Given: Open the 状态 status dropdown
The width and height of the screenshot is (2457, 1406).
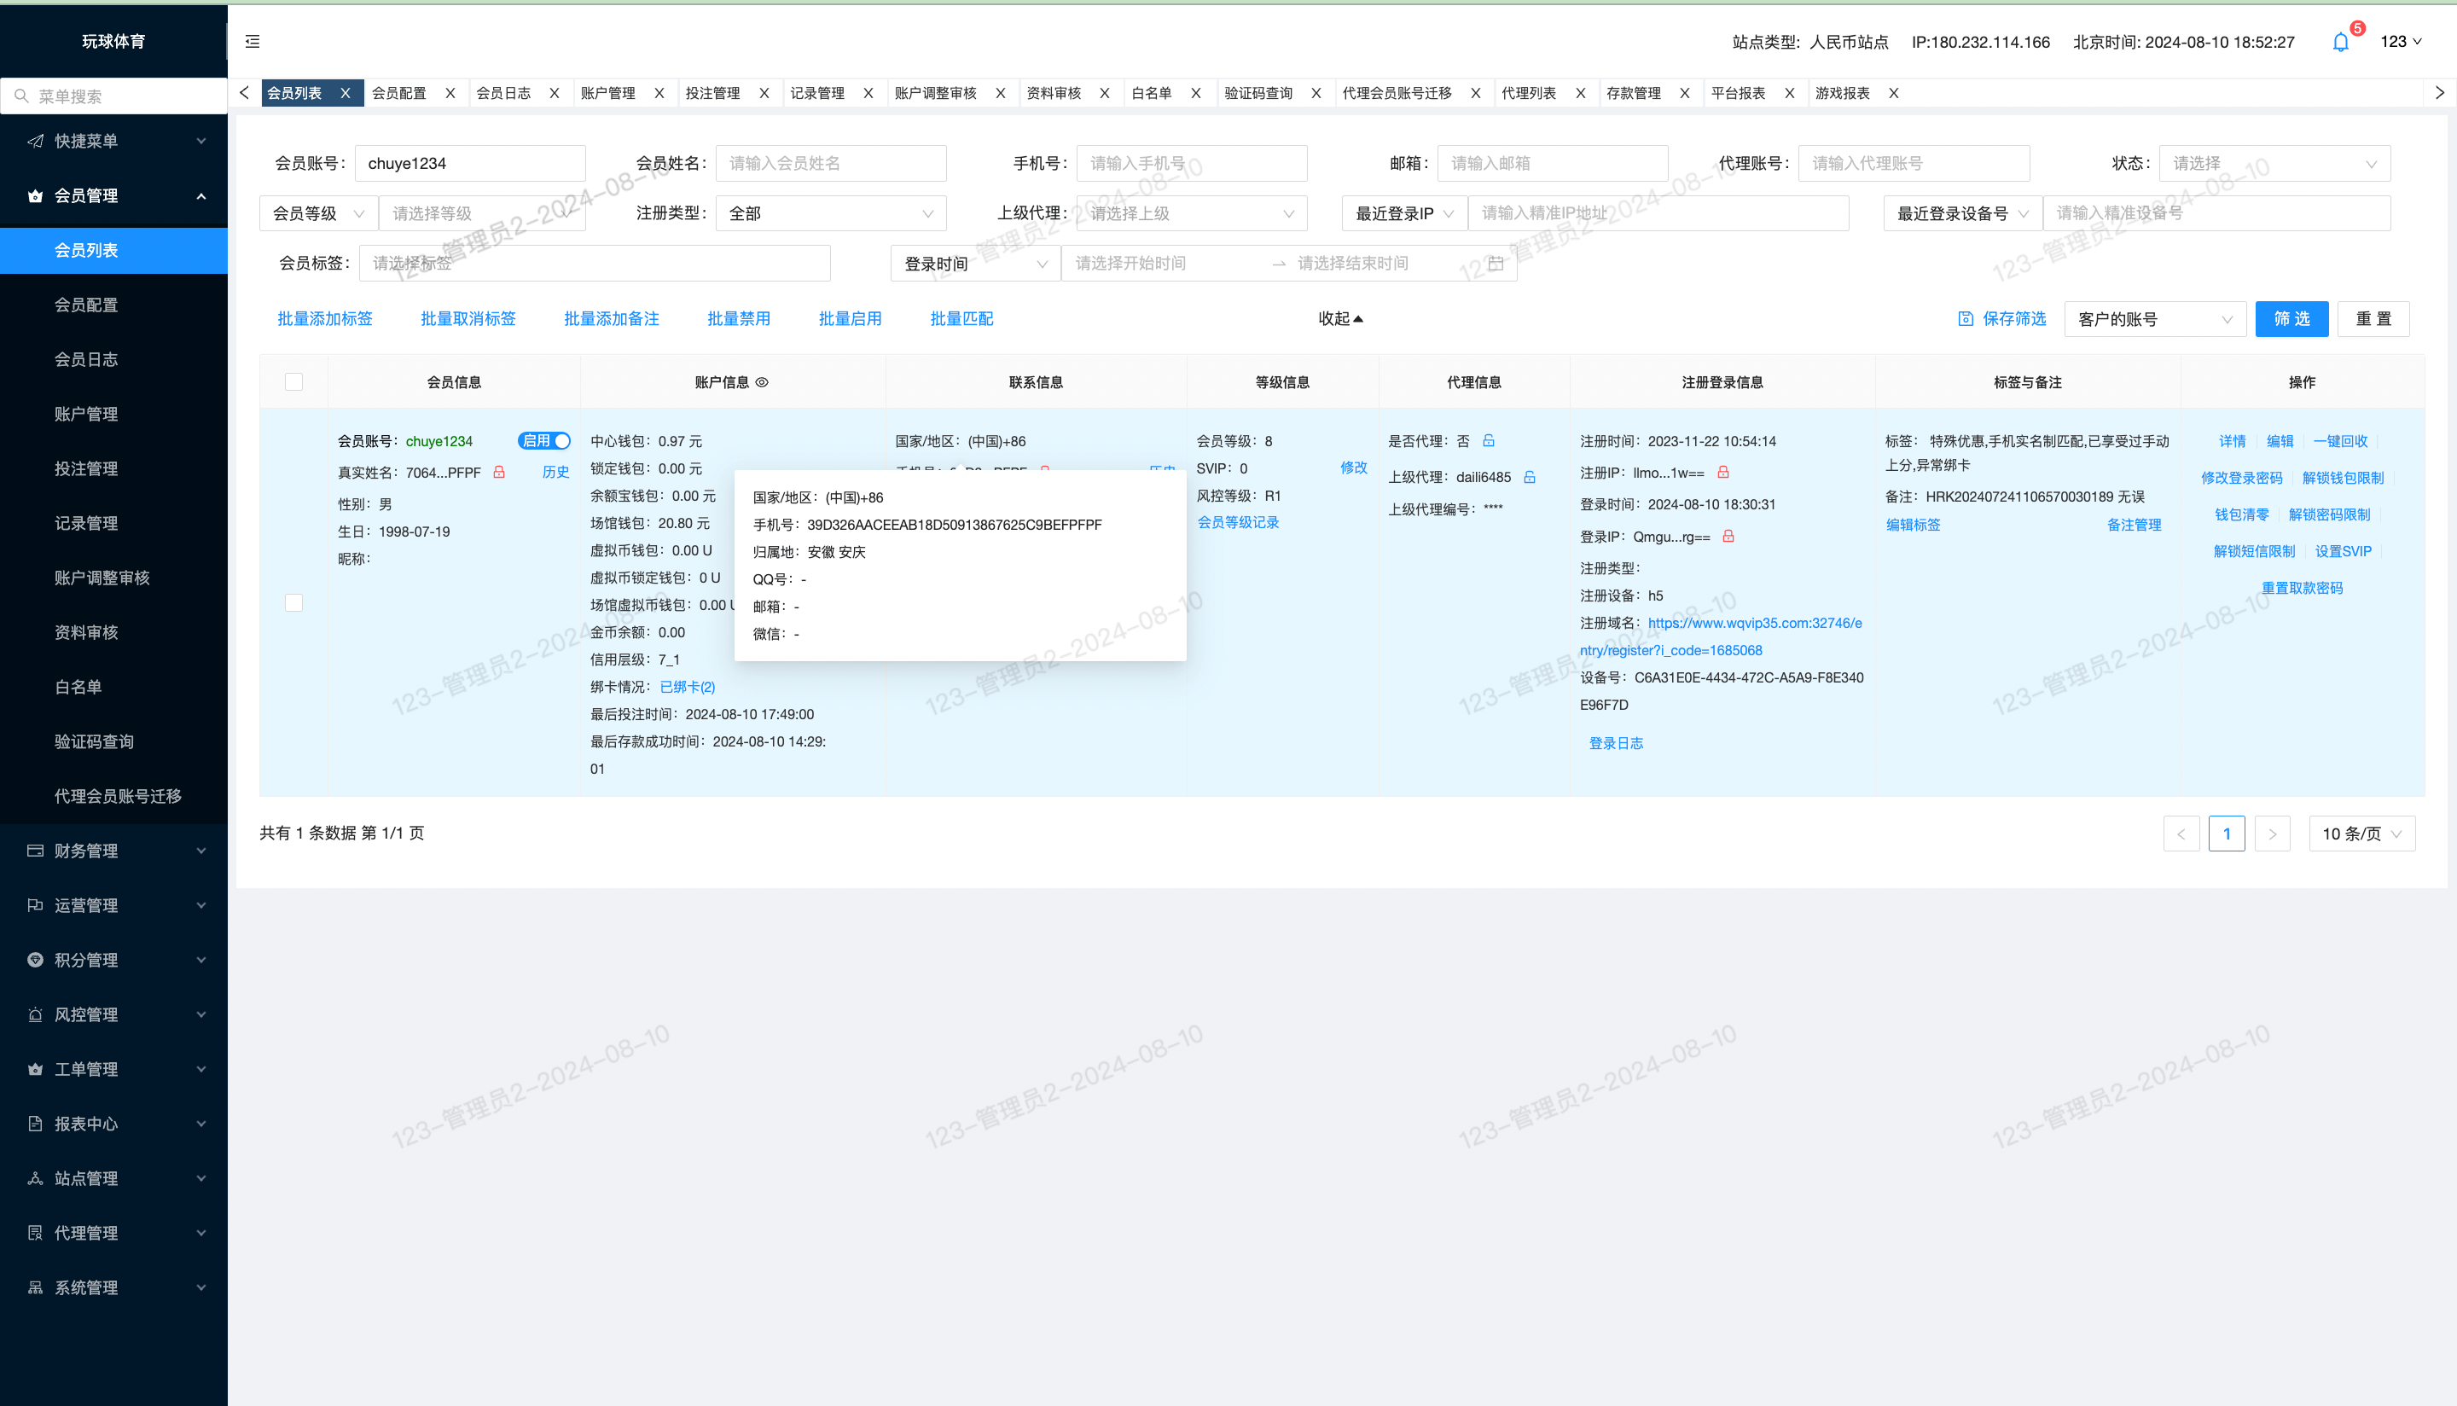Looking at the screenshot, I should [2274, 163].
